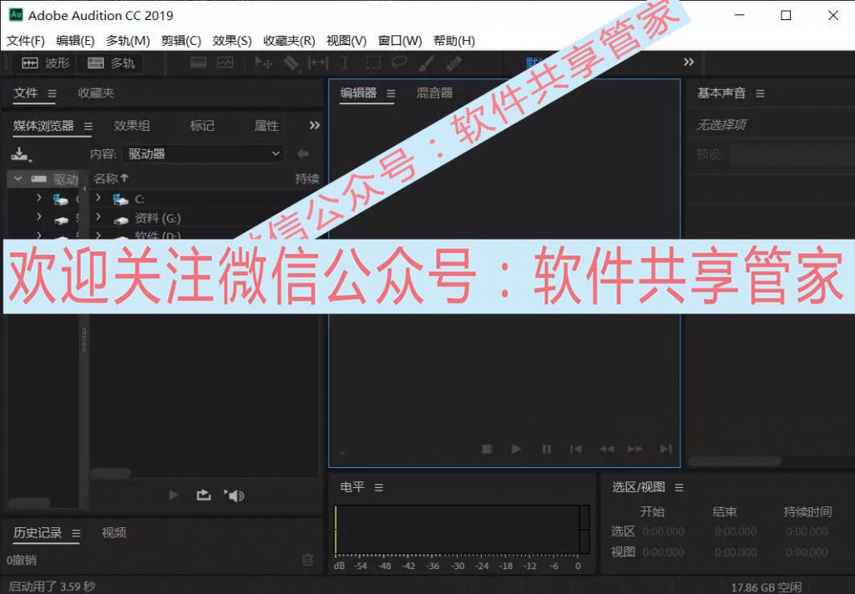Open the 窗口(W) menu

click(400, 41)
